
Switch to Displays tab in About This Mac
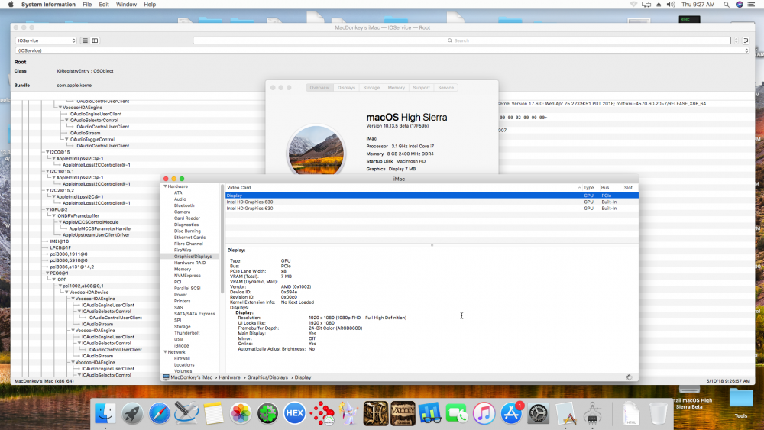346,88
